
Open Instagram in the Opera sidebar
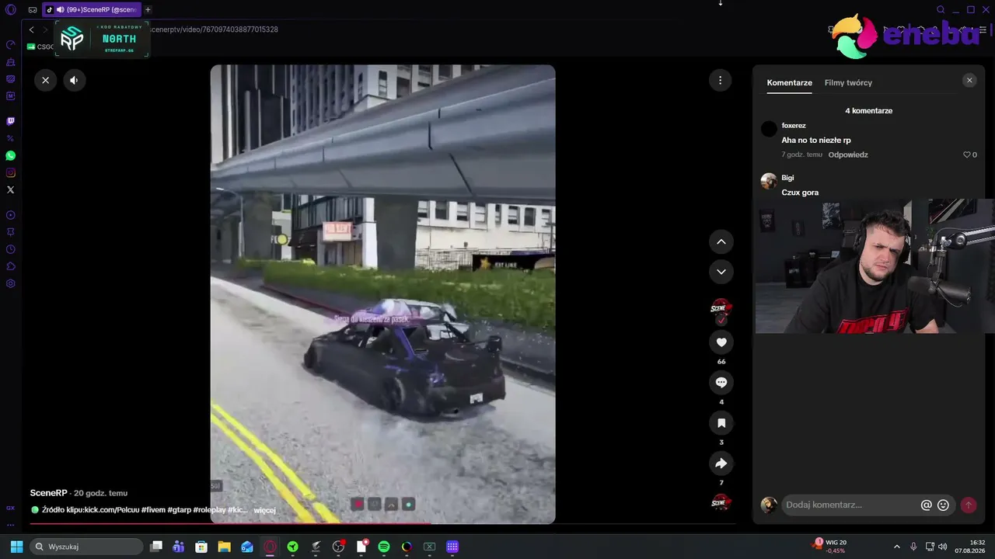click(x=11, y=172)
